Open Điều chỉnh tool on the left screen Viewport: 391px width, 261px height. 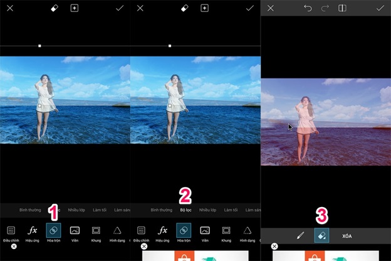(11, 234)
